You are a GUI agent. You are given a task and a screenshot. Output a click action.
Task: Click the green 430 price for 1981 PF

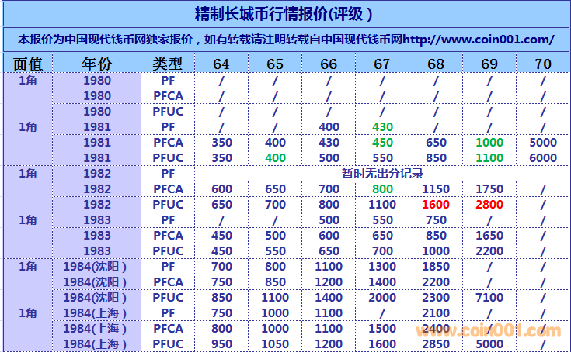tap(382, 127)
